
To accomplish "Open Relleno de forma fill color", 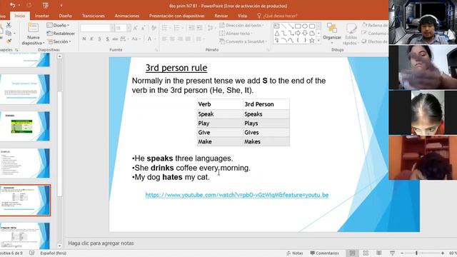I will tap(375, 26).
